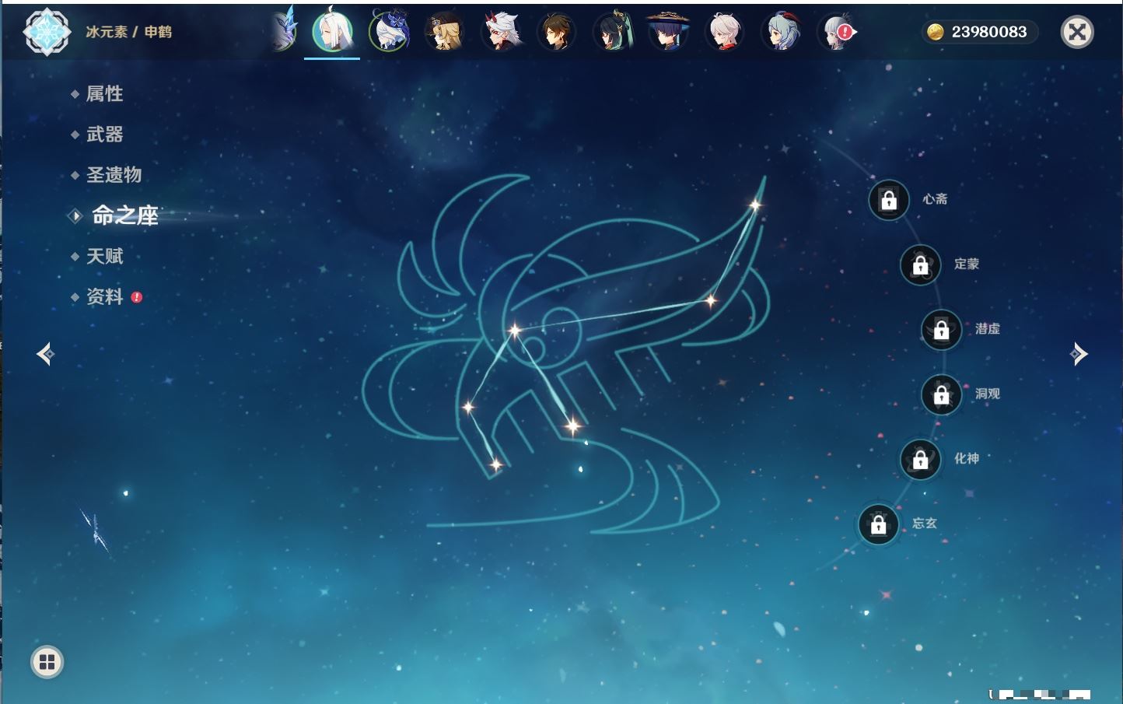This screenshot has width=1123, height=704.
Task: Go to previous character with left arrow
Action: 45,354
